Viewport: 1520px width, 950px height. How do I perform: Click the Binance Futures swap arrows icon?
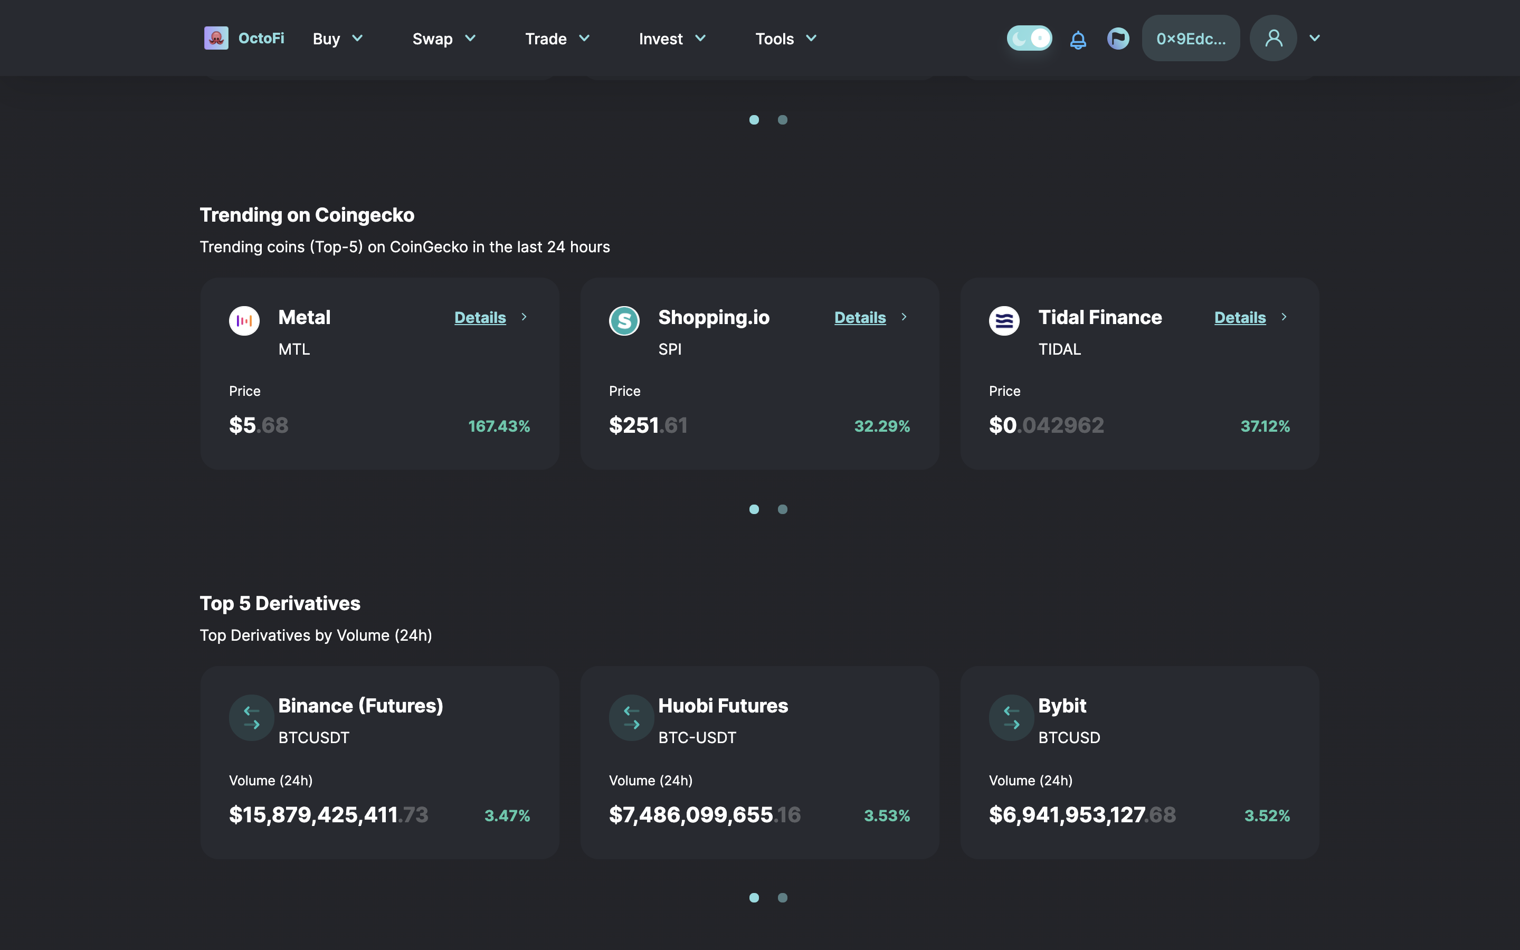[x=252, y=718]
